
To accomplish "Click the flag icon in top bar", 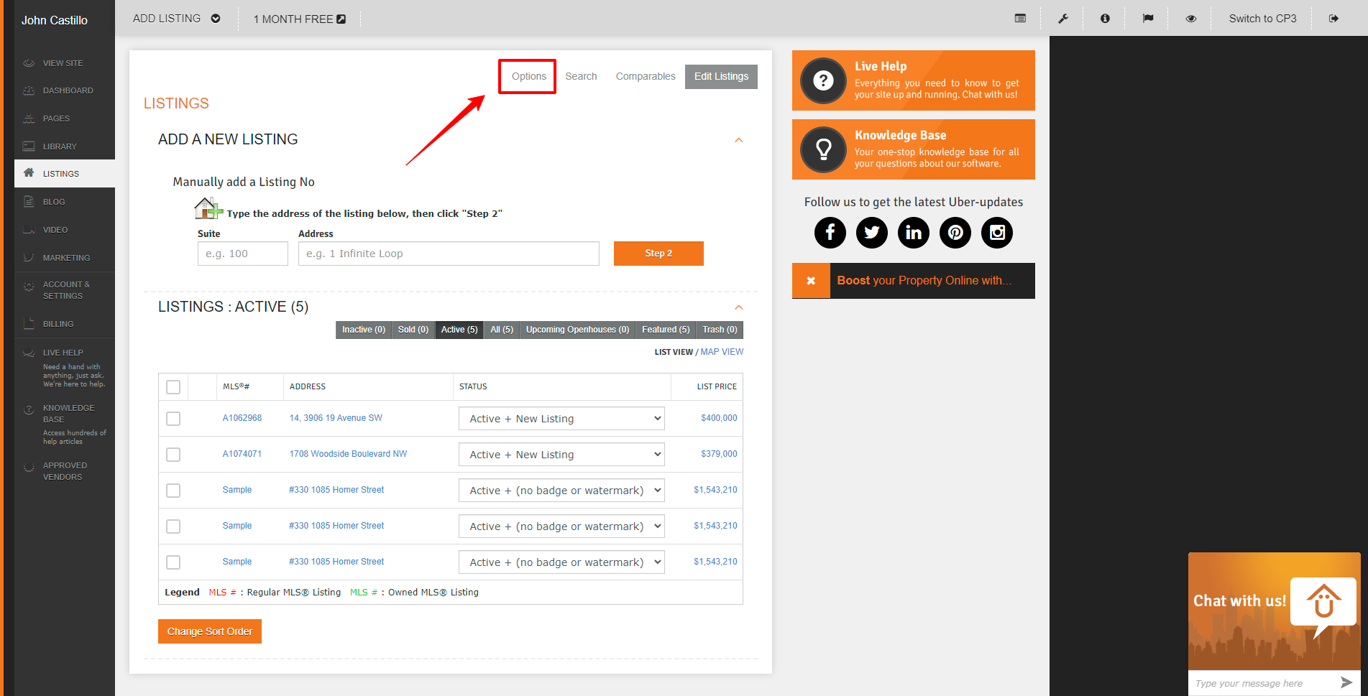I will [1148, 19].
